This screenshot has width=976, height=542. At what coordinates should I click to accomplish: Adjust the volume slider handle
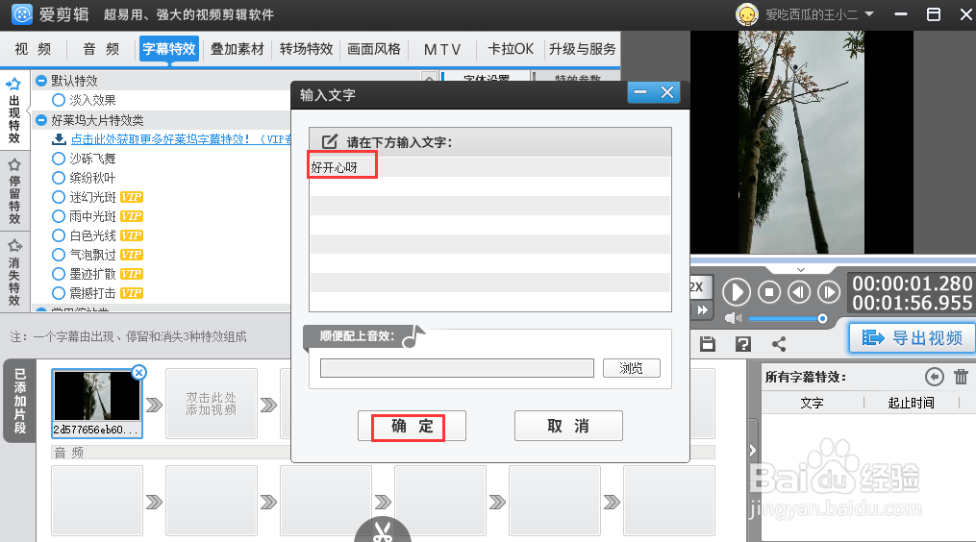coord(822,319)
